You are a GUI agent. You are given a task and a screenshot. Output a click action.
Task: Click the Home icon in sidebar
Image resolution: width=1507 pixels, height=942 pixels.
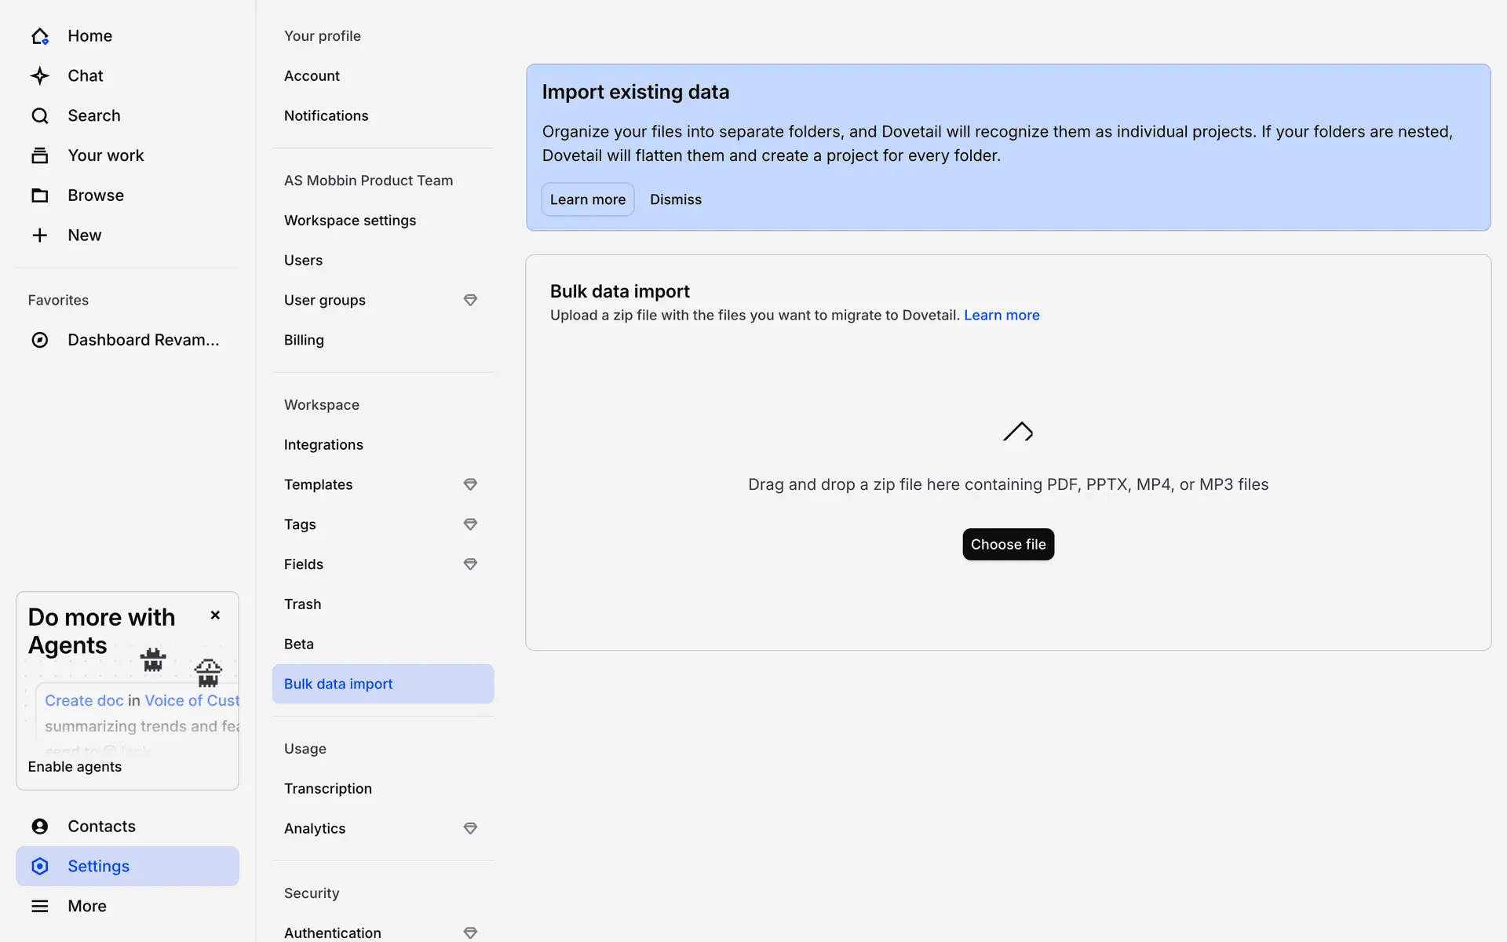40,36
